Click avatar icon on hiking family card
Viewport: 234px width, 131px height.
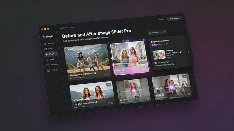[66, 49]
